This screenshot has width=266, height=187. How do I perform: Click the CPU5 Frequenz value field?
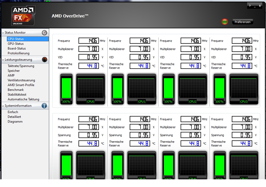140,119
